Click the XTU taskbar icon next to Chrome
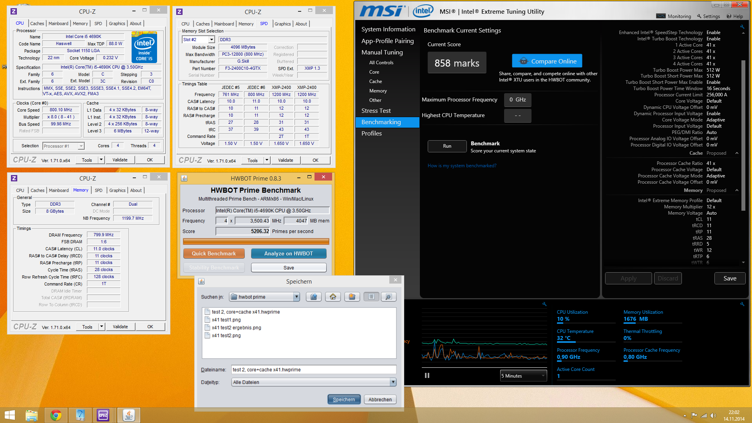Viewport: 752px width, 423px height. coord(80,415)
